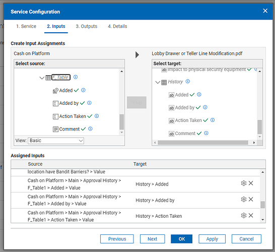Select Comment item in source tree
The width and height of the screenshot is (275, 252).
(70, 129)
